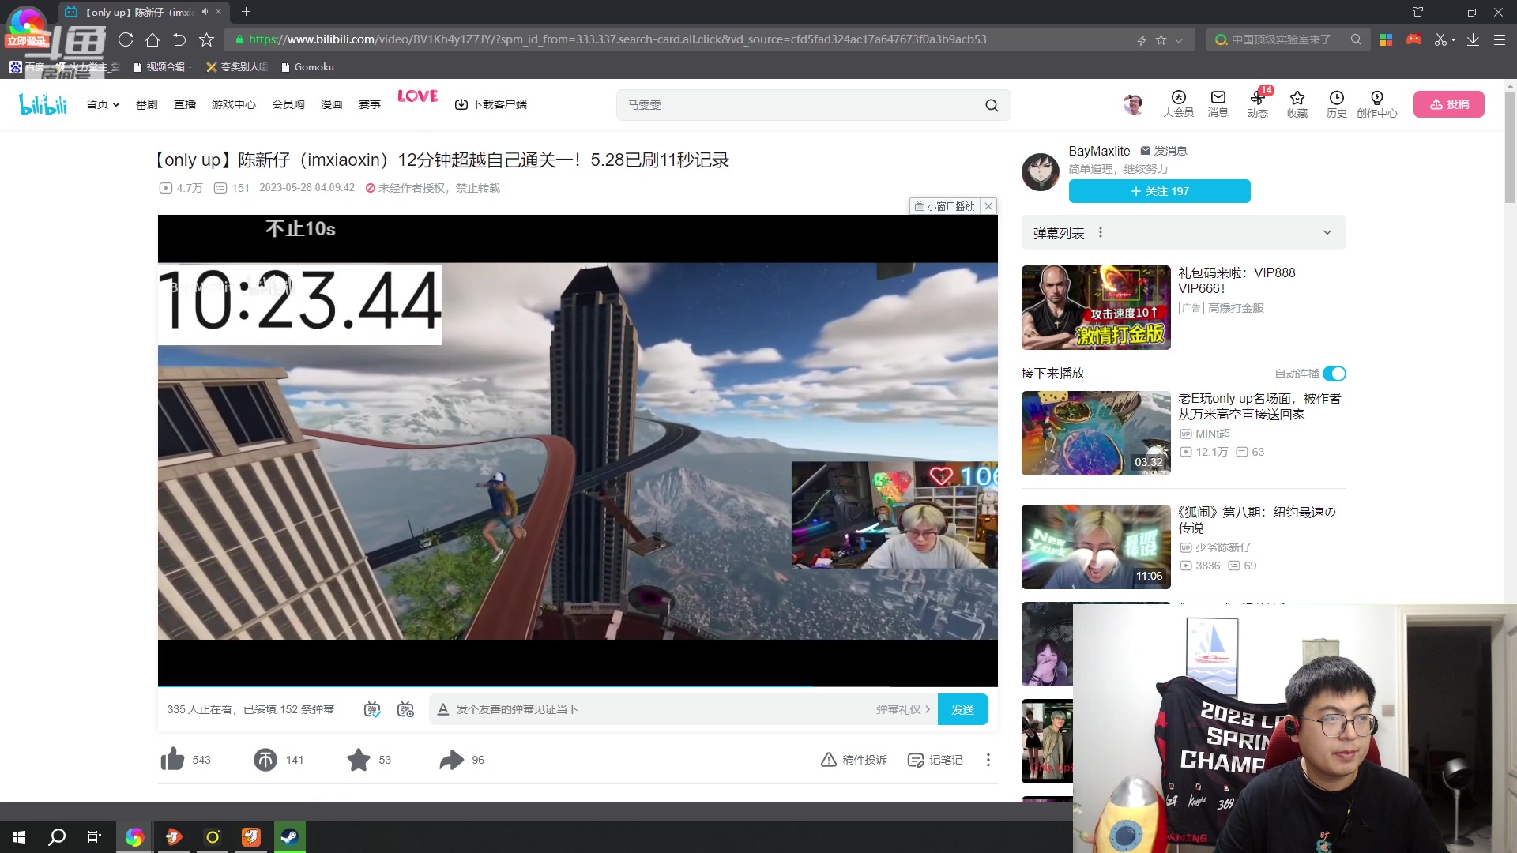
Task: Open 收藏 favorites icon
Action: pyautogui.click(x=1297, y=104)
